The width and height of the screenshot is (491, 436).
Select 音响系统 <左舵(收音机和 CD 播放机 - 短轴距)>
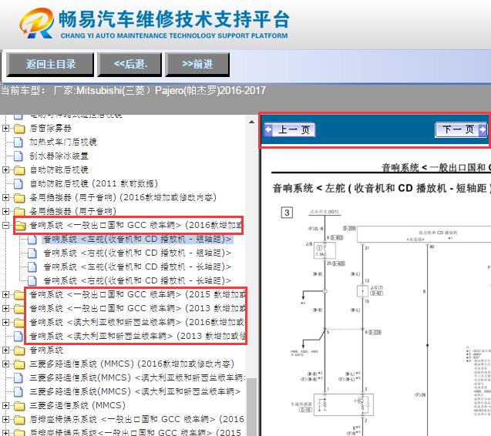pyautogui.click(x=137, y=239)
